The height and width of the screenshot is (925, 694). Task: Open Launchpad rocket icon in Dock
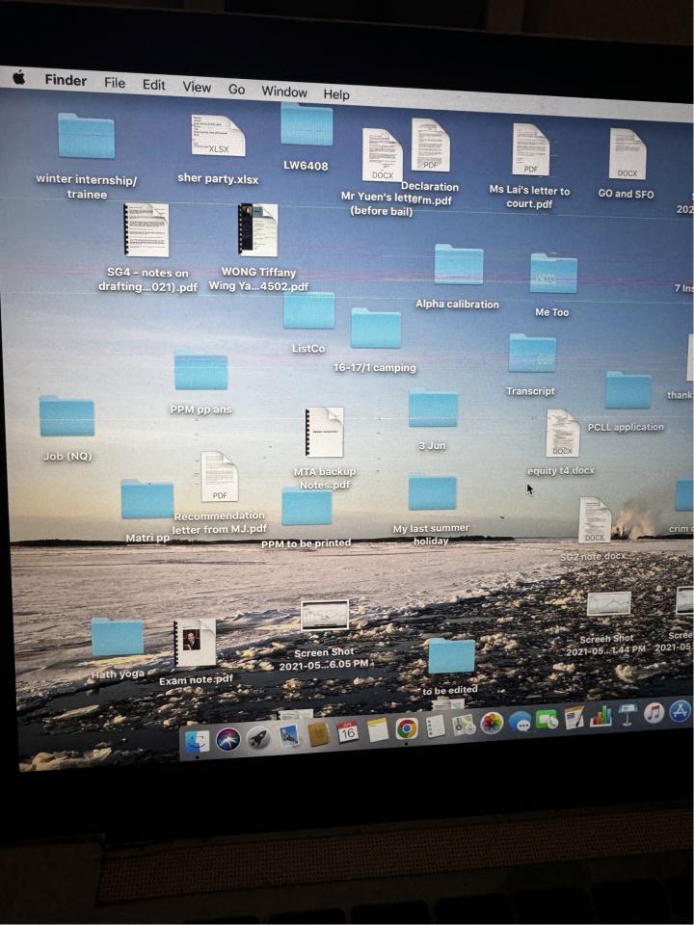258,737
